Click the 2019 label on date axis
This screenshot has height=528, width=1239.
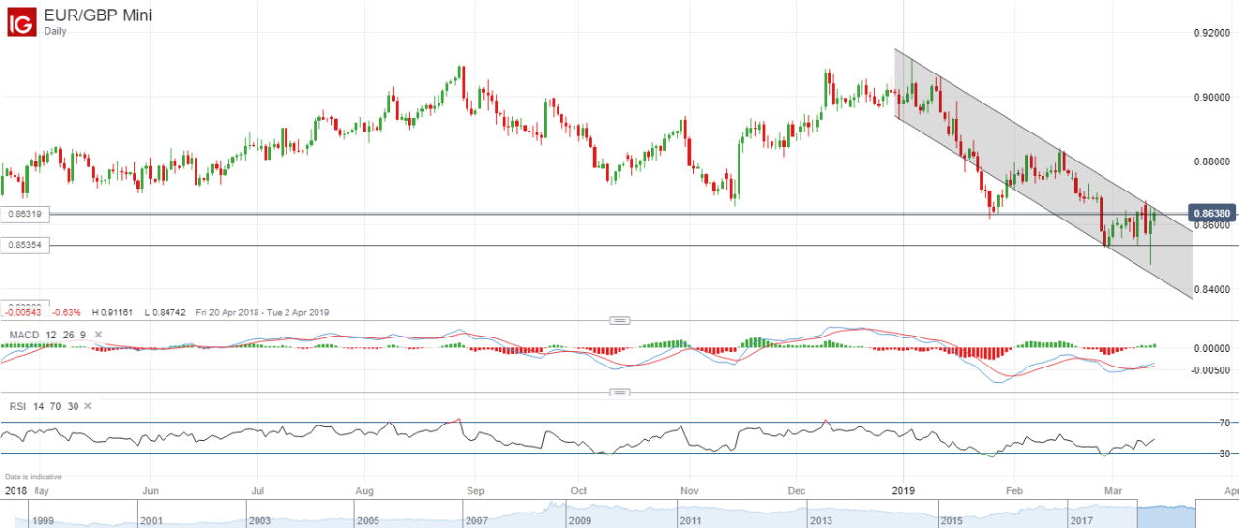pyautogui.click(x=902, y=491)
